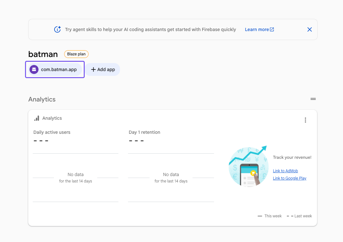This screenshot has width=343, height=242.
Task: Click the Last week legend entry
Action: 299,216
